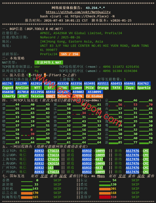Image resolution: width=156 pixels, height=203 pixels.
Task: Click the [HK]Hong Kong region text
Action: [71, 41]
